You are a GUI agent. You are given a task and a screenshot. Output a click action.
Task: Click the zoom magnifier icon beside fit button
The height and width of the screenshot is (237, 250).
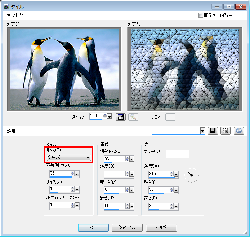pyautogui.click(x=133, y=117)
